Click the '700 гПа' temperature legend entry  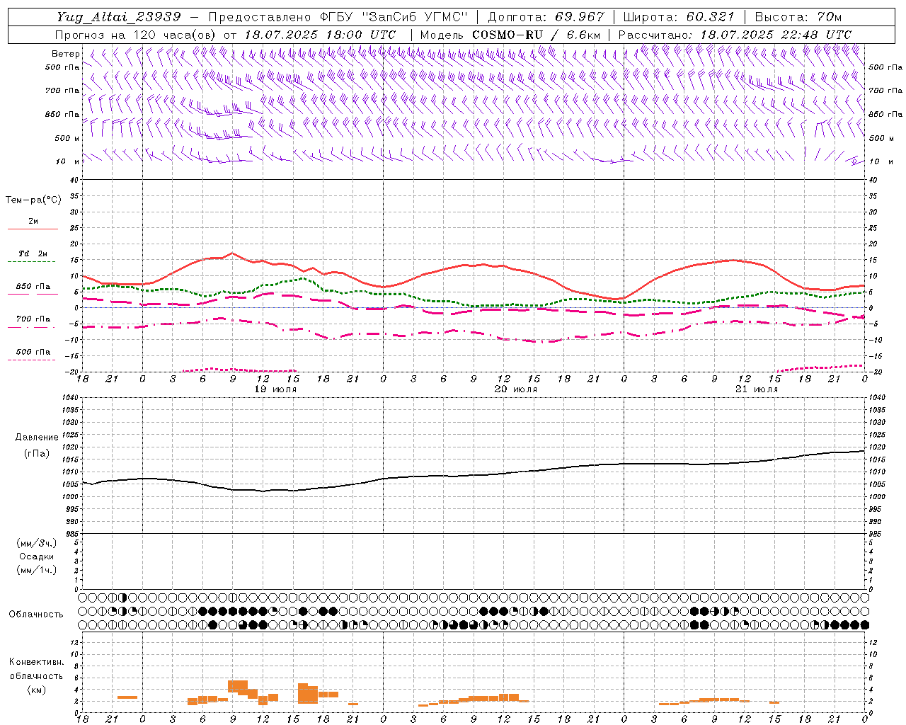(33, 319)
